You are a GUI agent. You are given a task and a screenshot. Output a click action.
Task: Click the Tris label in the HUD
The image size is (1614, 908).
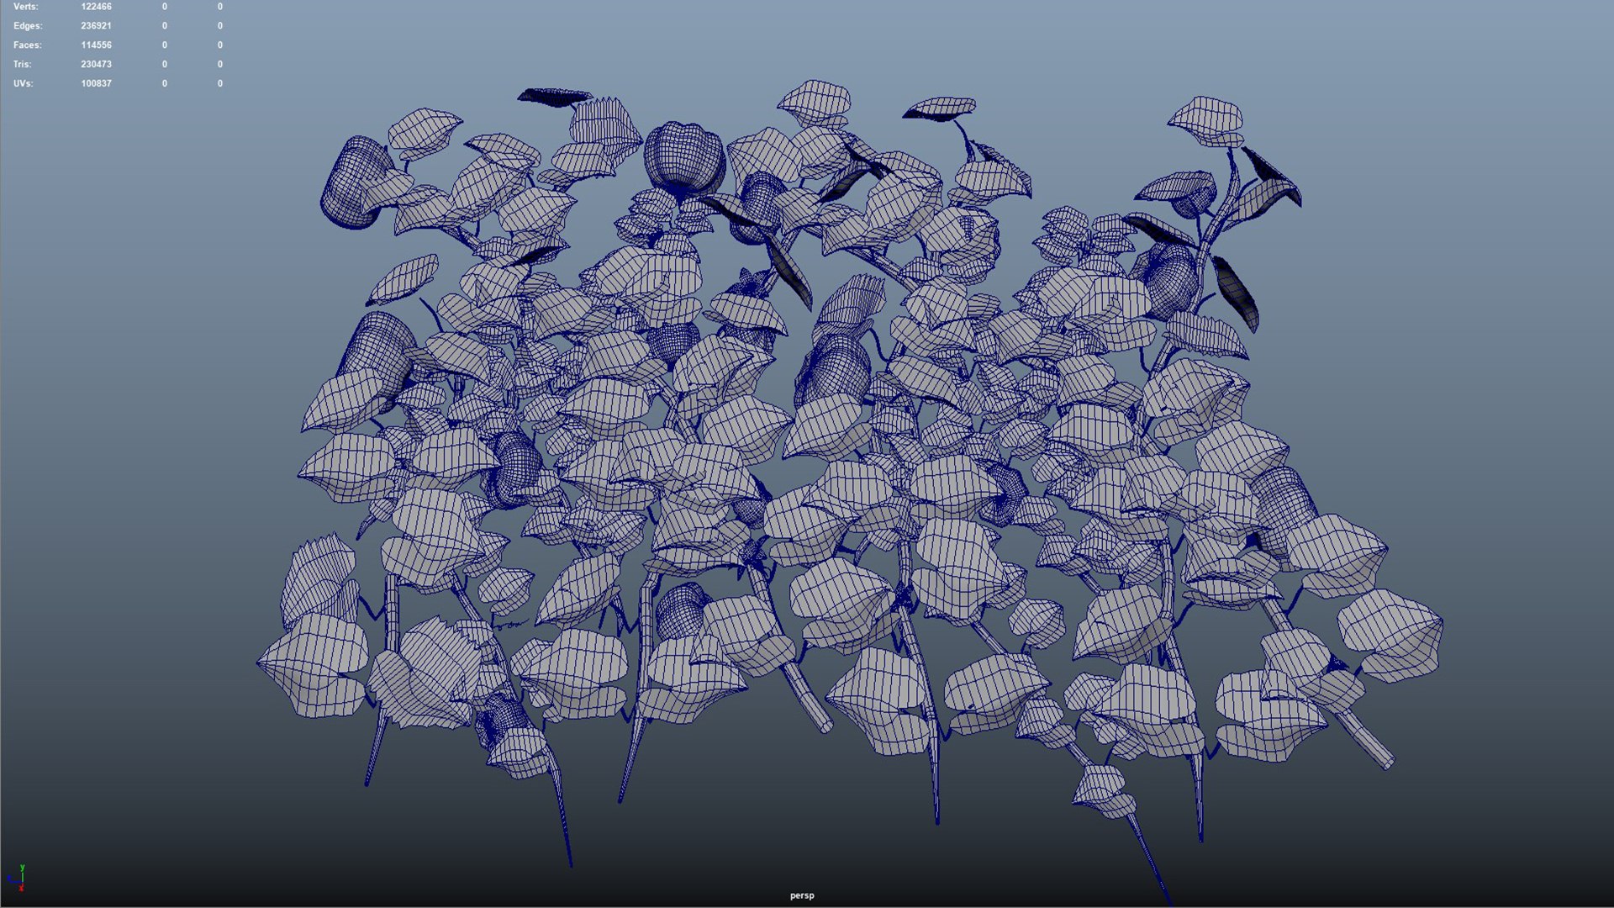click(x=23, y=65)
